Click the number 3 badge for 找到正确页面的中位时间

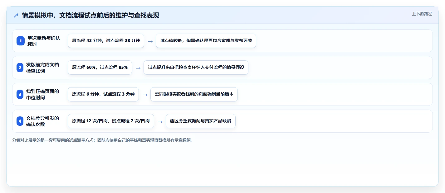click(x=20, y=94)
